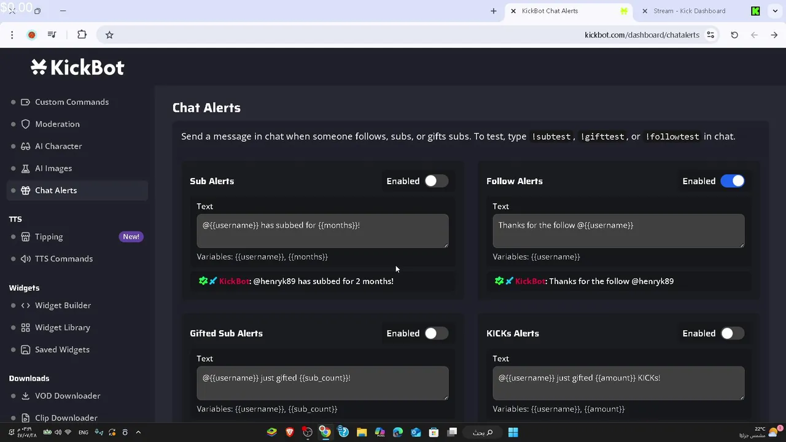Select the KickBot Chat Alerts tab

(x=550, y=11)
